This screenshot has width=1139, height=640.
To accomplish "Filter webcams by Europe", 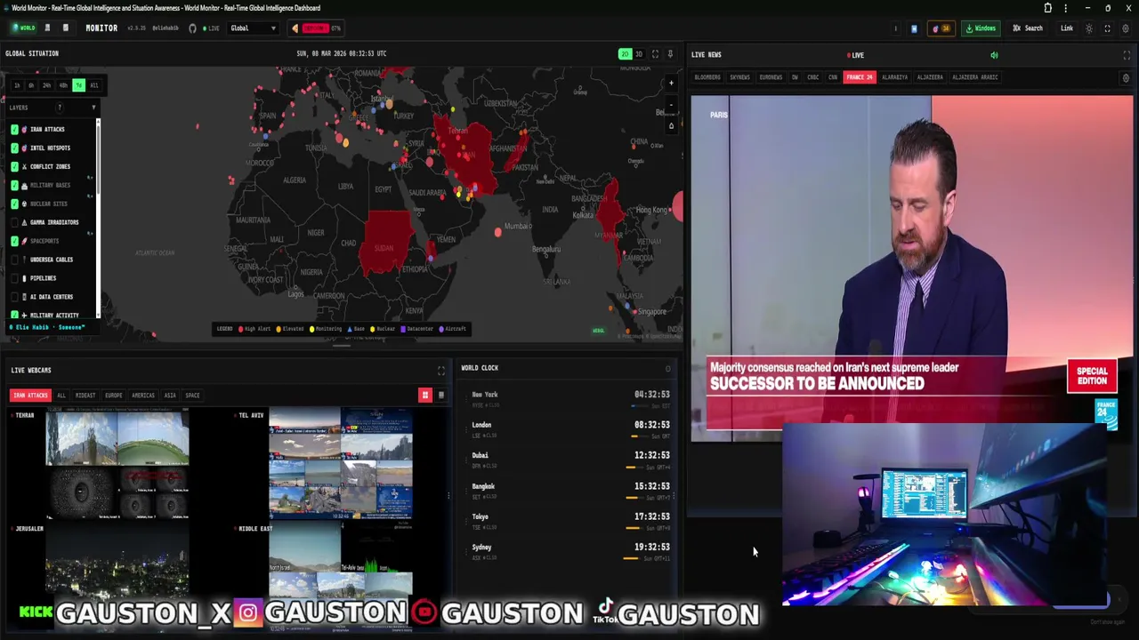I will [x=114, y=396].
